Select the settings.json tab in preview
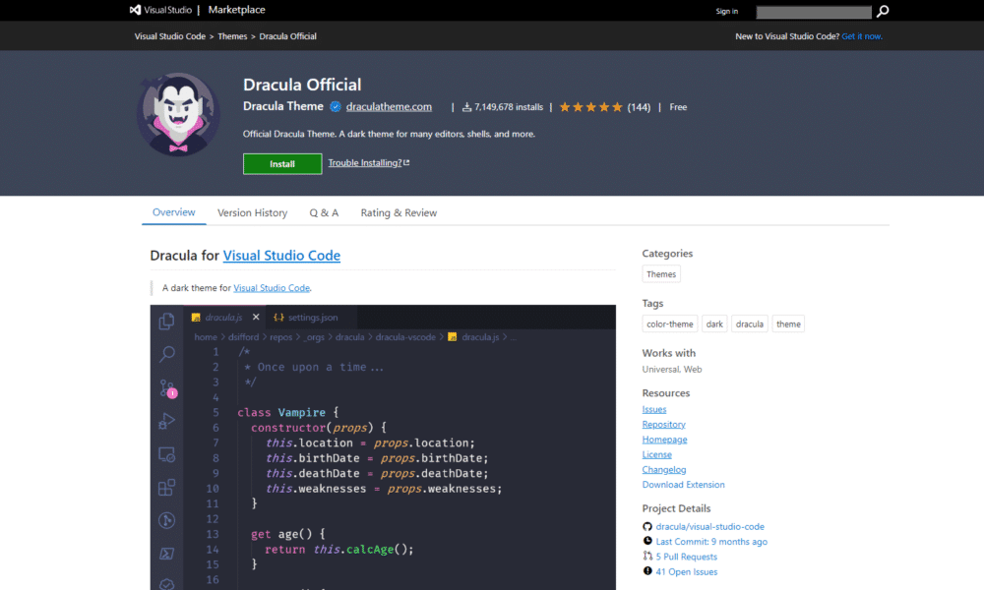984x590 pixels. point(311,318)
